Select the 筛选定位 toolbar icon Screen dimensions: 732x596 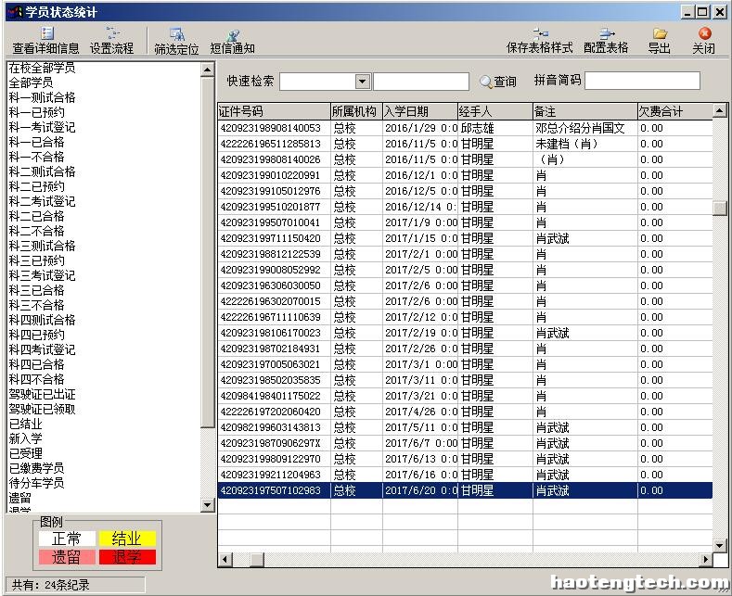pos(176,41)
